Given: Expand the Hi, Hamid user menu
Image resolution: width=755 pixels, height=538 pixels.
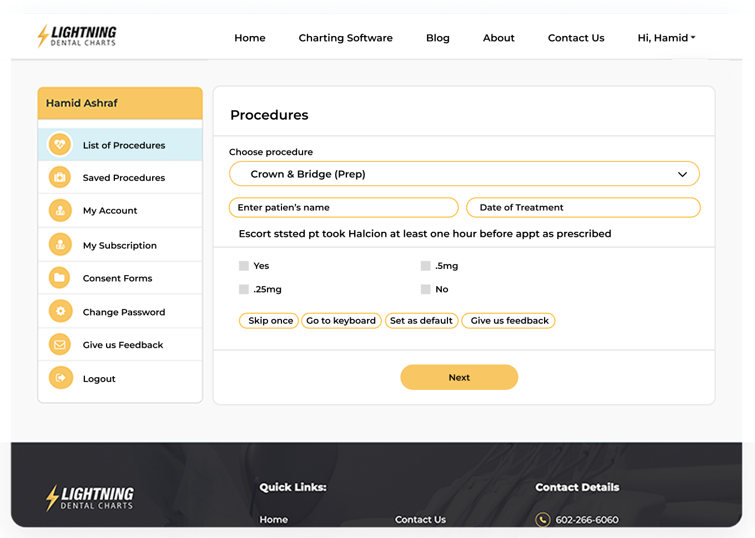Looking at the screenshot, I should 666,38.
